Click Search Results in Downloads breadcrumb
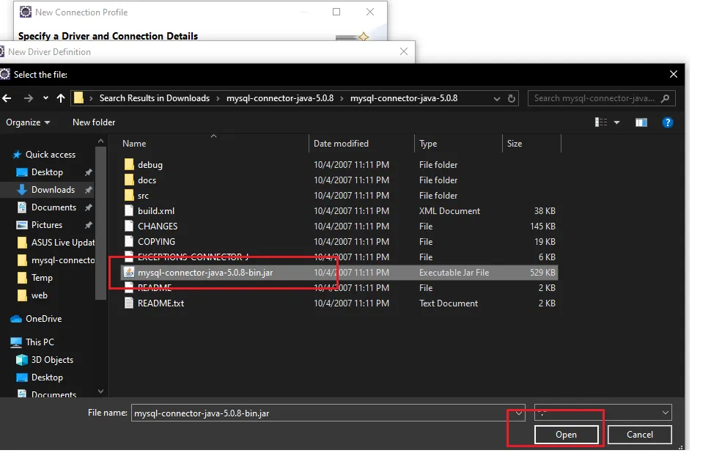The width and height of the screenshot is (711, 453). coord(155,98)
